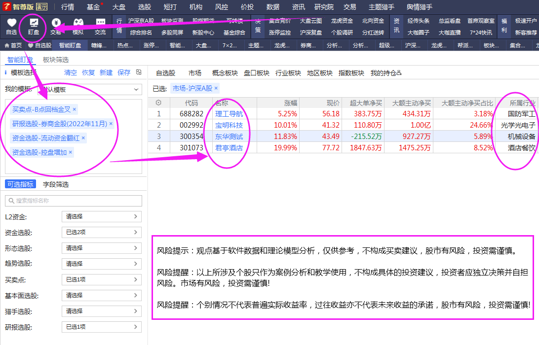The height and width of the screenshot is (345, 539).
Task: Switch to the 智能盯盘 page tab
Action: click(70, 45)
